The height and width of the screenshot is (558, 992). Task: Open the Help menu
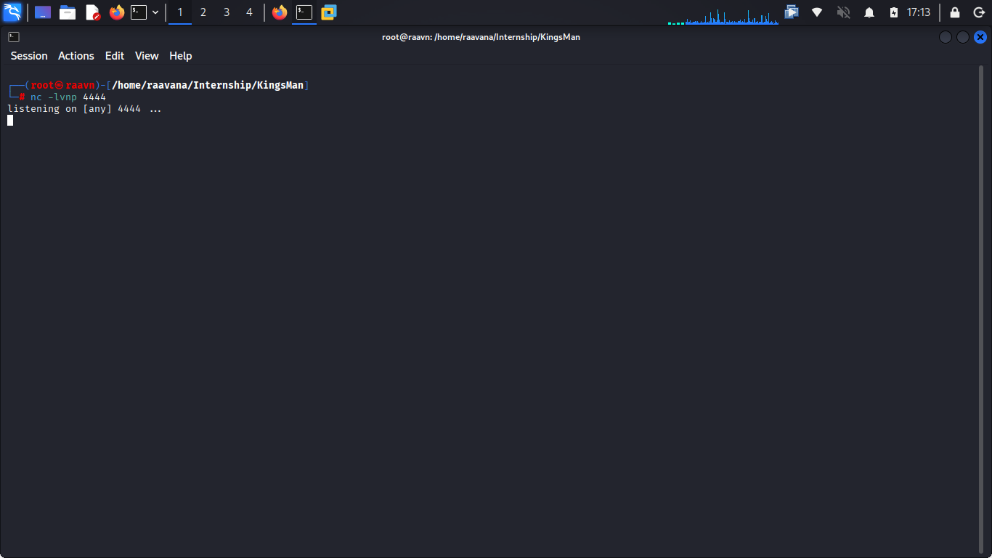pyautogui.click(x=181, y=56)
